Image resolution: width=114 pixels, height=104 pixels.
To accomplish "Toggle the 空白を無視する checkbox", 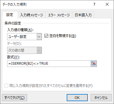I will tap(46, 36).
